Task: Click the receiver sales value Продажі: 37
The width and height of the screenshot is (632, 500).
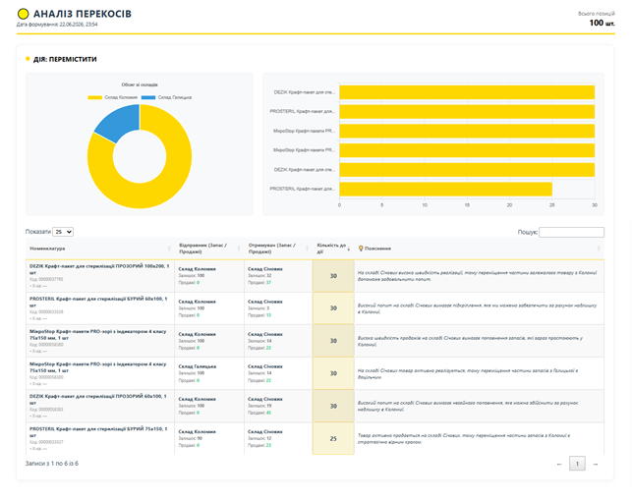Action: point(259,283)
